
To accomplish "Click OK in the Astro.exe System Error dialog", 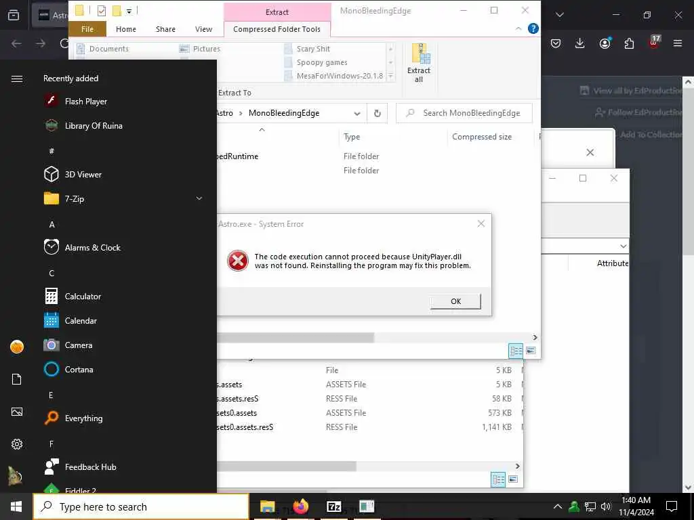I will (455, 301).
